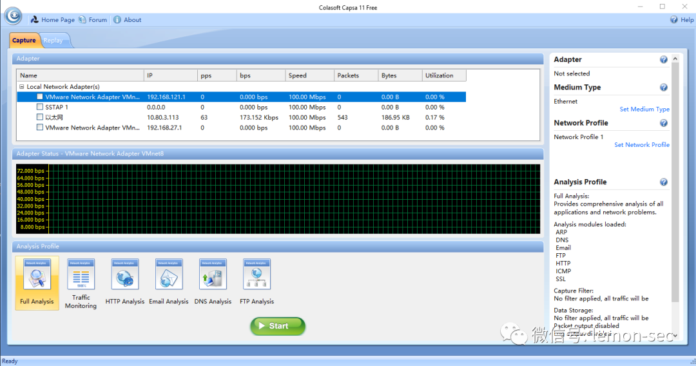Sort by the Packets column header
Image resolution: width=696 pixels, height=366 pixels.
(x=356, y=75)
